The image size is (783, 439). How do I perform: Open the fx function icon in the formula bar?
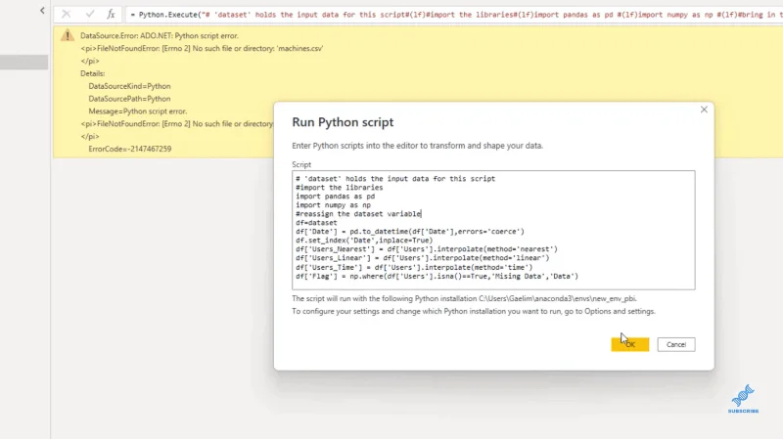(x=111, y=15)
